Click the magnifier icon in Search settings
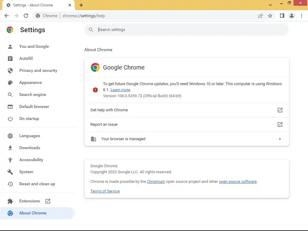 91,30
